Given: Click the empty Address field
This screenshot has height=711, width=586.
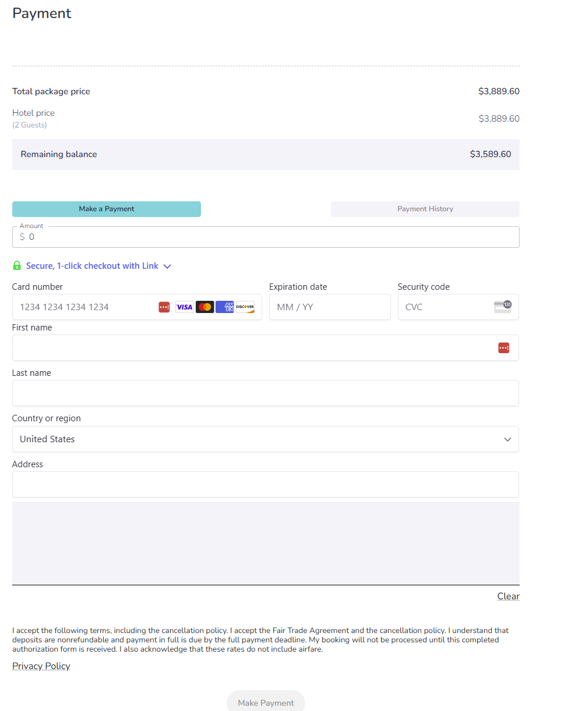Looking at the screenshot, I should coord(266,484).
